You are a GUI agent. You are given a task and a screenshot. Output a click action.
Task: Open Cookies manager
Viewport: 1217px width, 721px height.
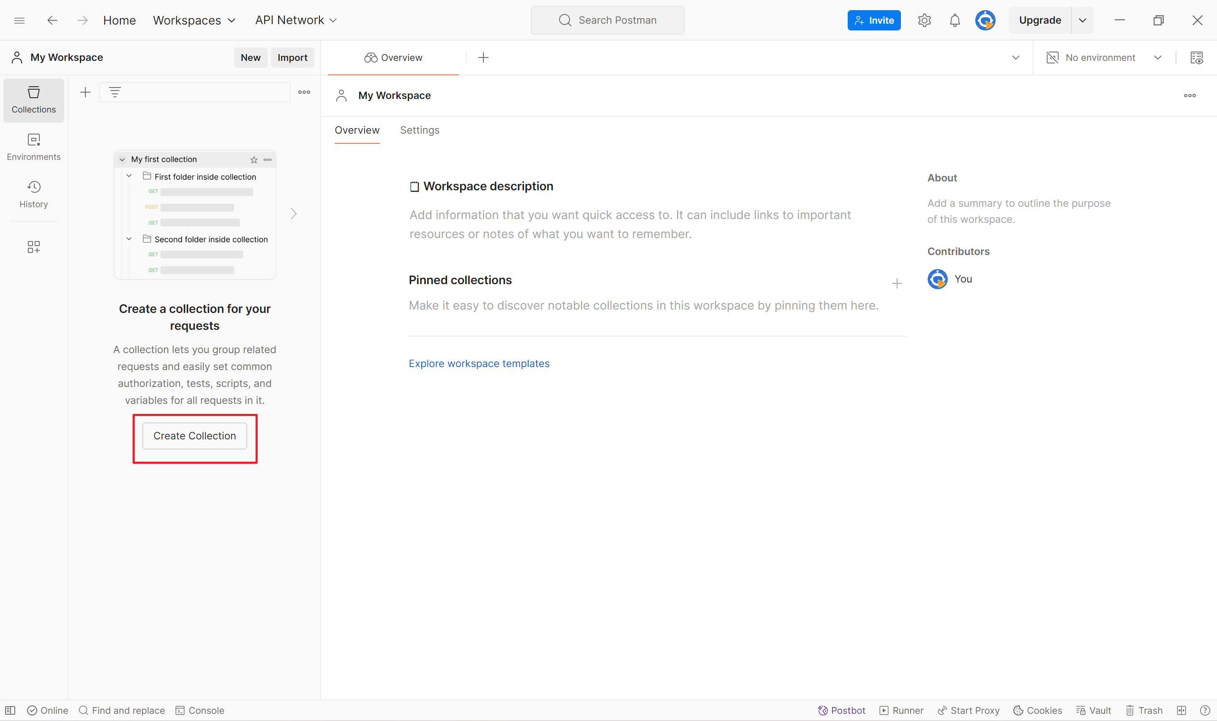point(1037,710)
